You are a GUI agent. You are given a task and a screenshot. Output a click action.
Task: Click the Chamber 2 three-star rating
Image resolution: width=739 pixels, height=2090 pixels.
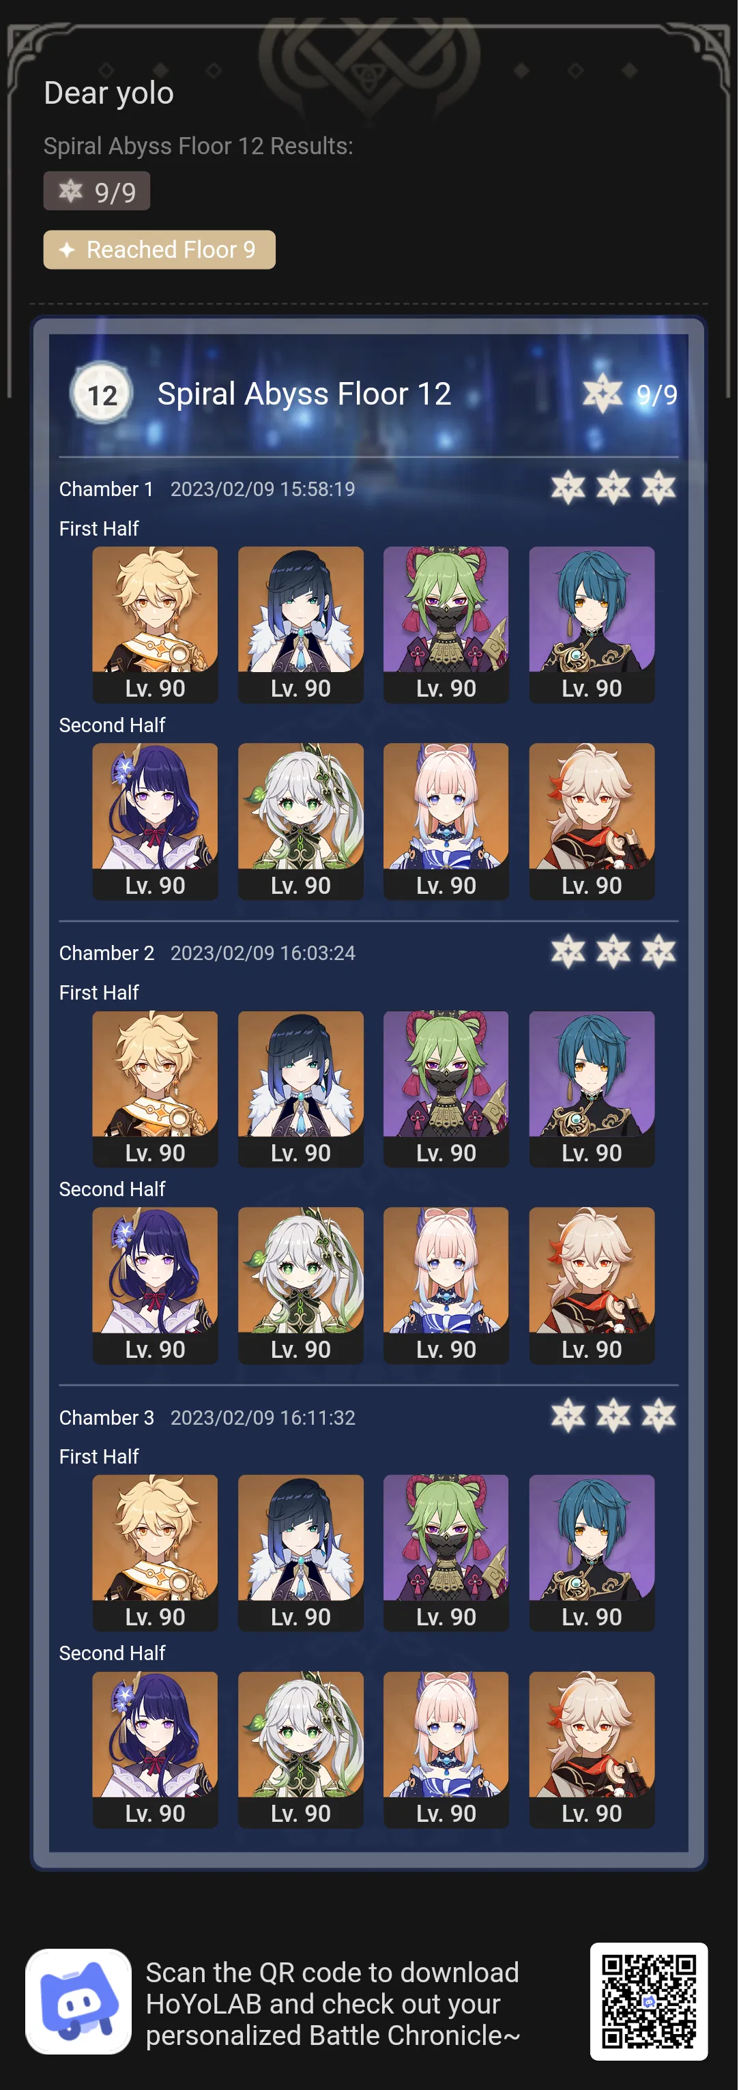(x=613, y=952)
